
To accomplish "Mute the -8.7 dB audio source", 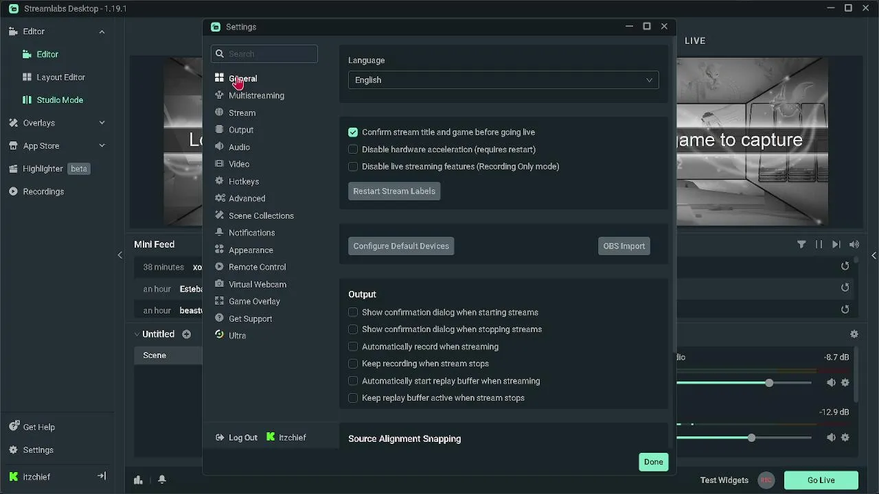I will [831, 383].
